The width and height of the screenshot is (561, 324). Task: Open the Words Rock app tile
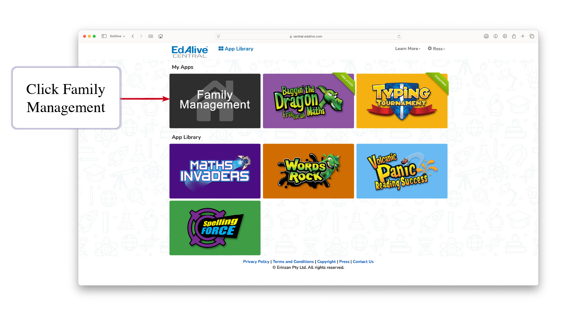click(308, 171)
